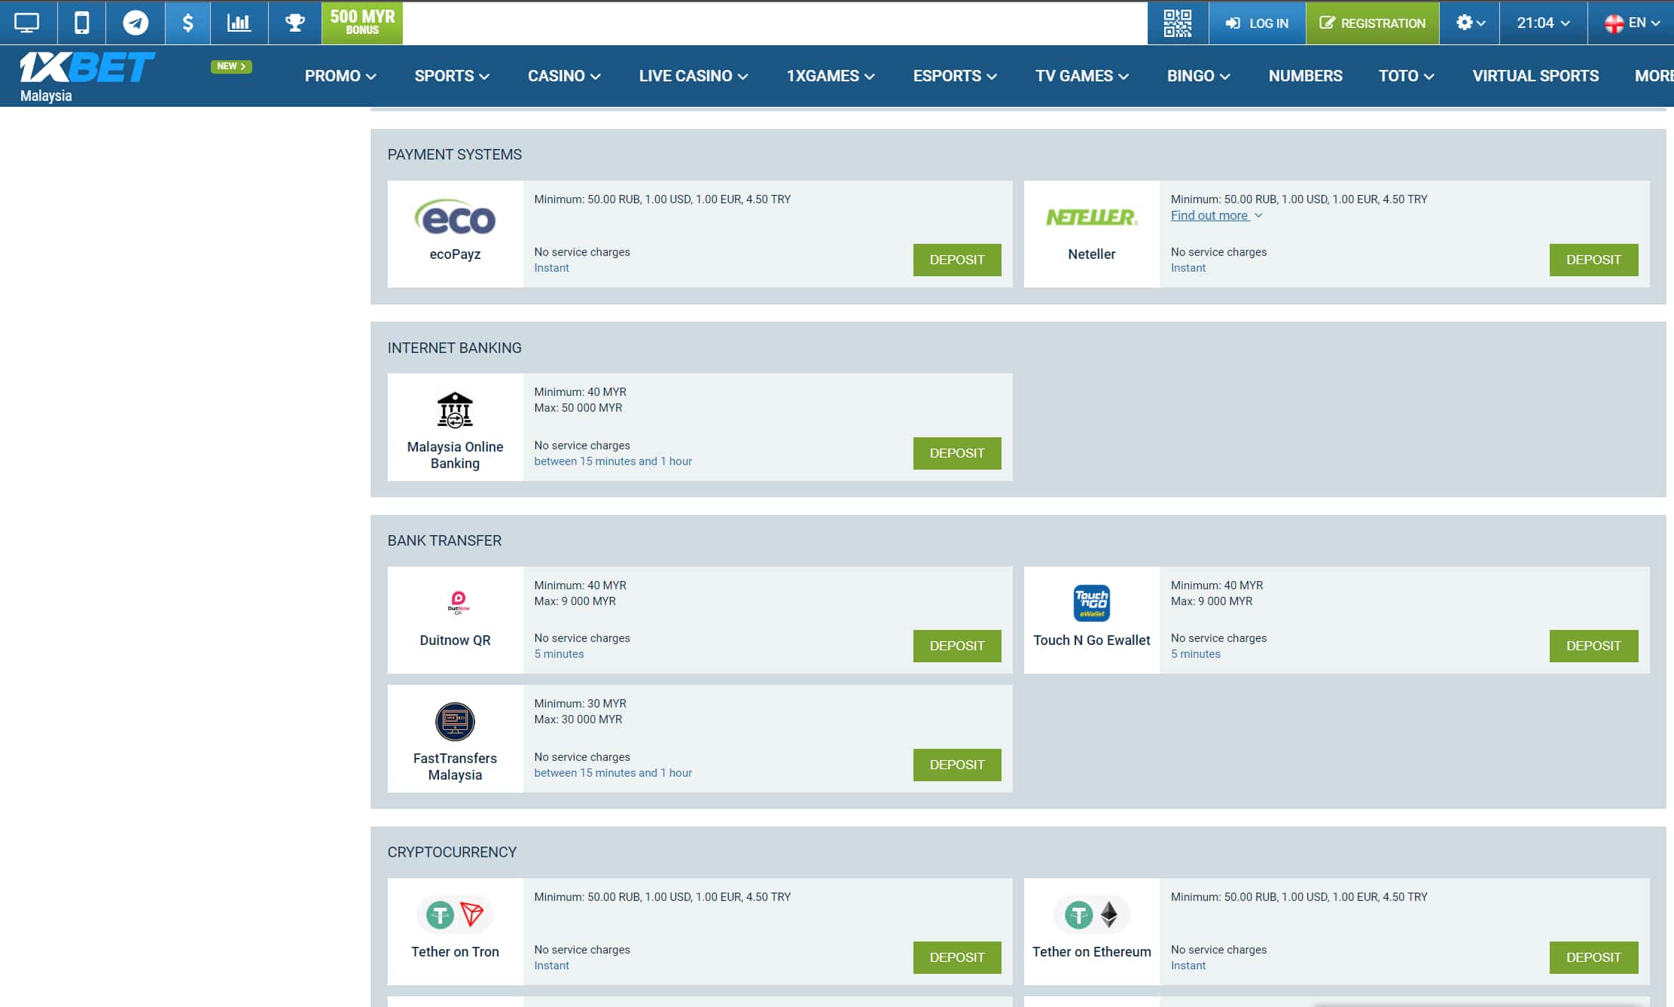Open the EN language dropdown
The height and width of the screenshot is (1007, 1674).
tap(1631, 23)
